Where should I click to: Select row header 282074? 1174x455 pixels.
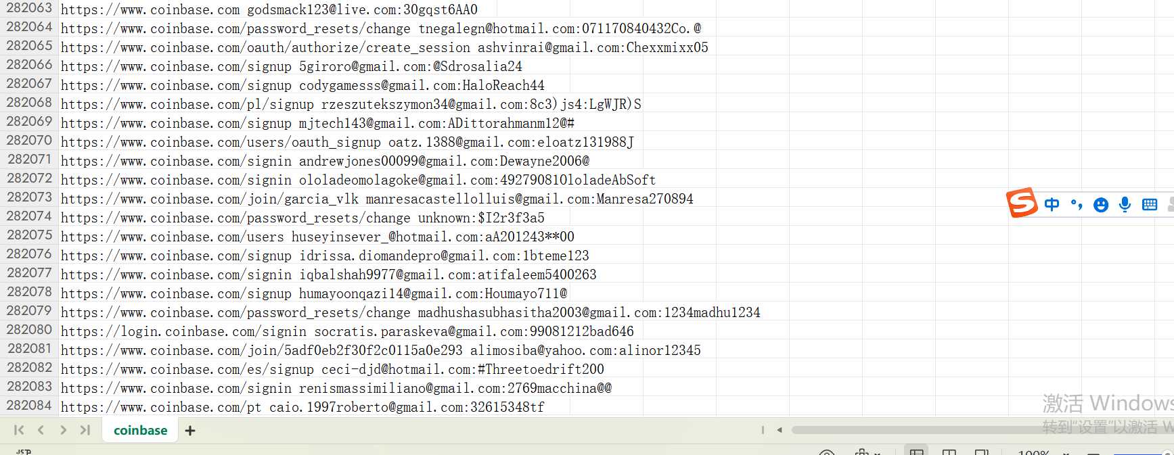(x=29, y=216)
